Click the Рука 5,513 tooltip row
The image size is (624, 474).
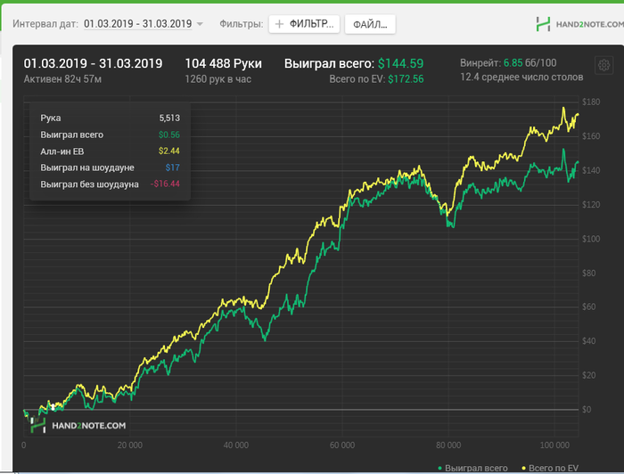coord(110,118)
